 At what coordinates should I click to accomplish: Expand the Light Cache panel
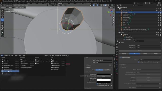point(120,65)
